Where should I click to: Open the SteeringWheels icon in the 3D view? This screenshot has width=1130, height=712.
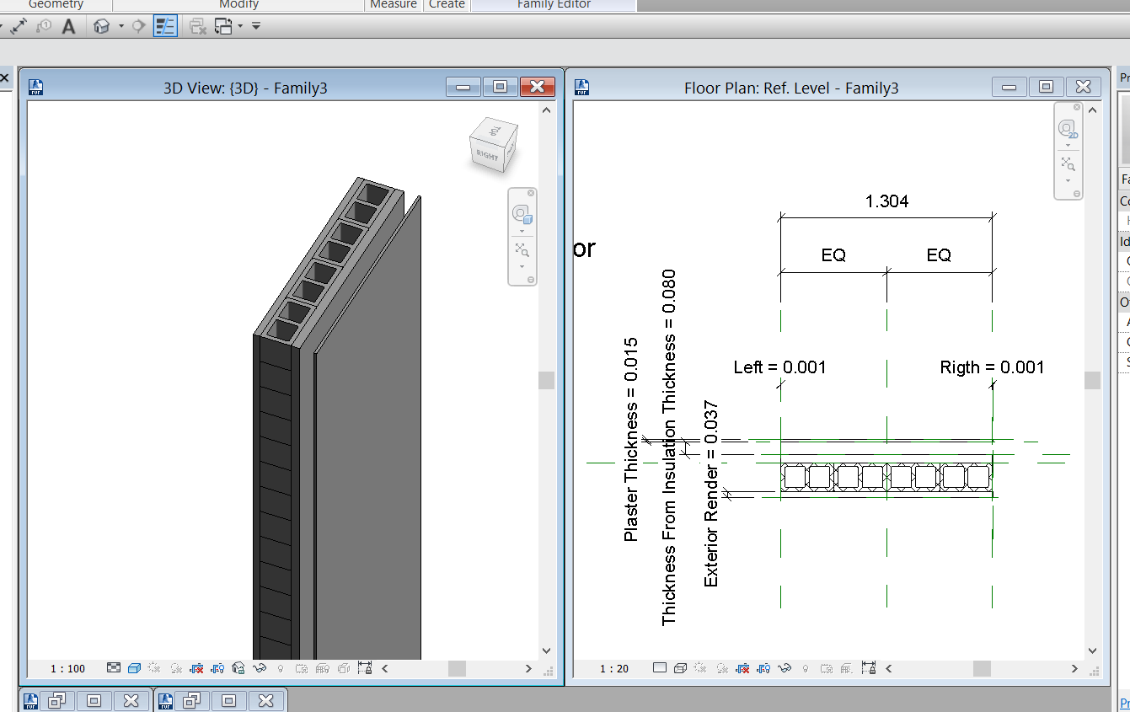[x=520, y=214]
